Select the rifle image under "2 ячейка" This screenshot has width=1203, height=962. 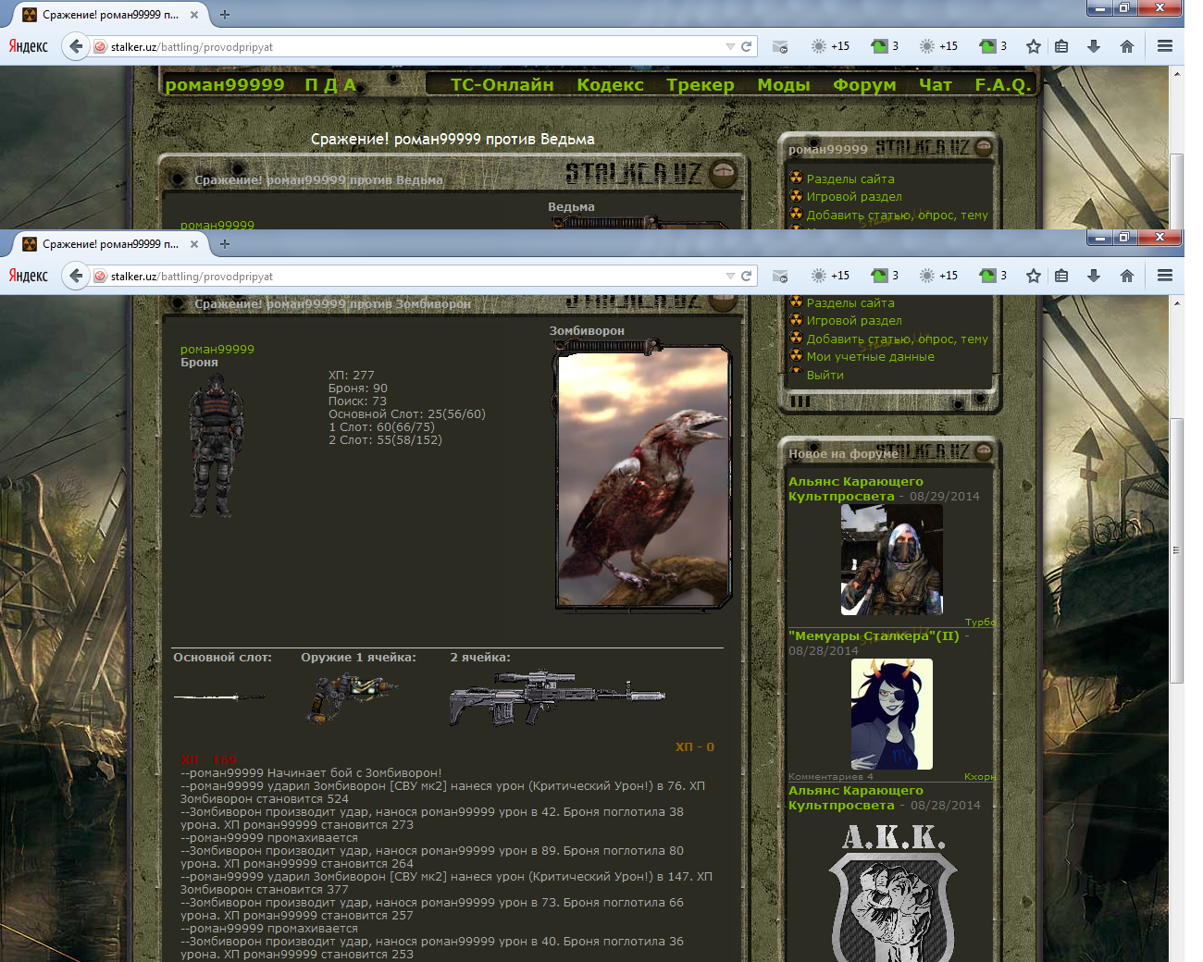click(x=556, y=698)
